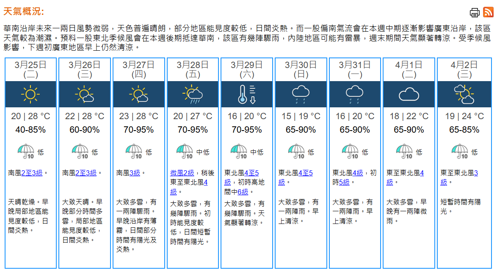
Task: Click the rain cloud icon for 3月30日
Action: coord(301,94)
